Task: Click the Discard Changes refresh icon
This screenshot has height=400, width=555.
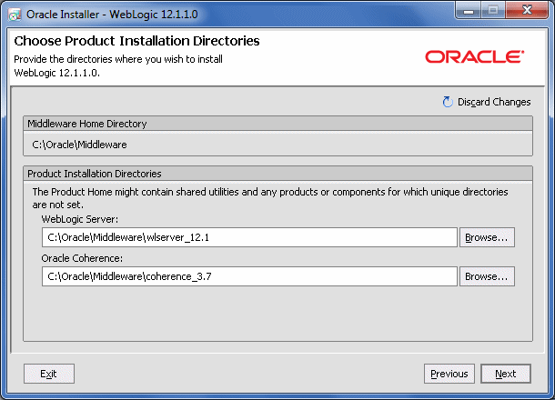Action: [x=448, y=102]
